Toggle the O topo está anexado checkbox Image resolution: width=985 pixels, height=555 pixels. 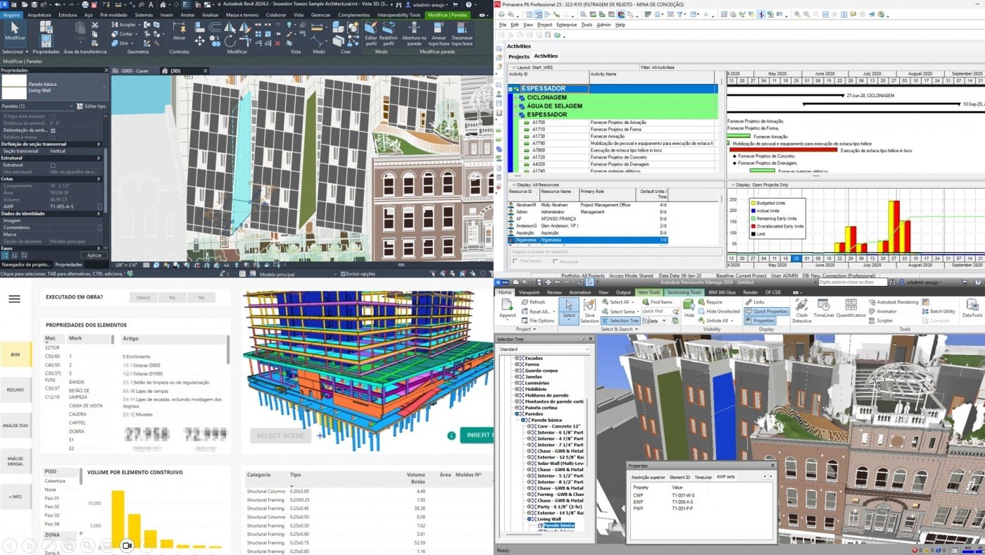pyautogui.click(x=53, y=116)
